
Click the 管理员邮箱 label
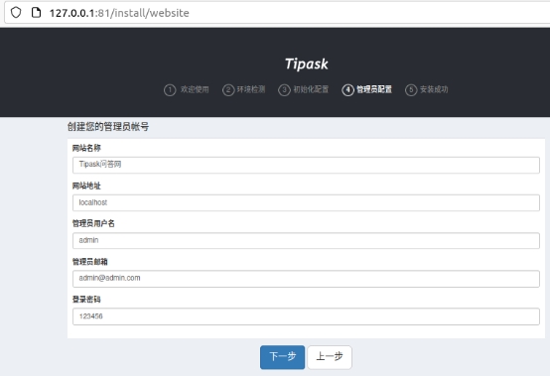(89, 262)
